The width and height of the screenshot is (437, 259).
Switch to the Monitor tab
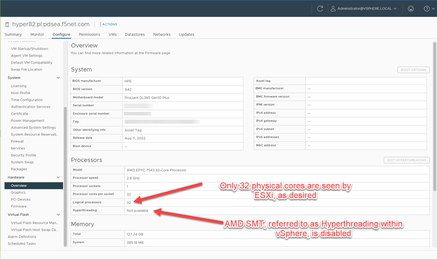[37, 34]
